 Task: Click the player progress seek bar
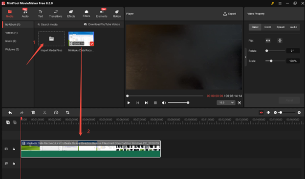[165, 96]
